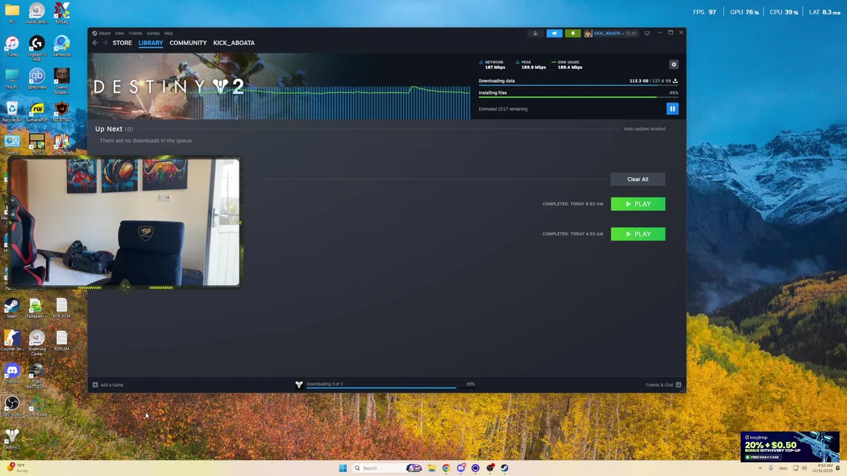Click the Steam icon in the taskbar
This screenshot has height=476, width=847.
coord(504,468)
